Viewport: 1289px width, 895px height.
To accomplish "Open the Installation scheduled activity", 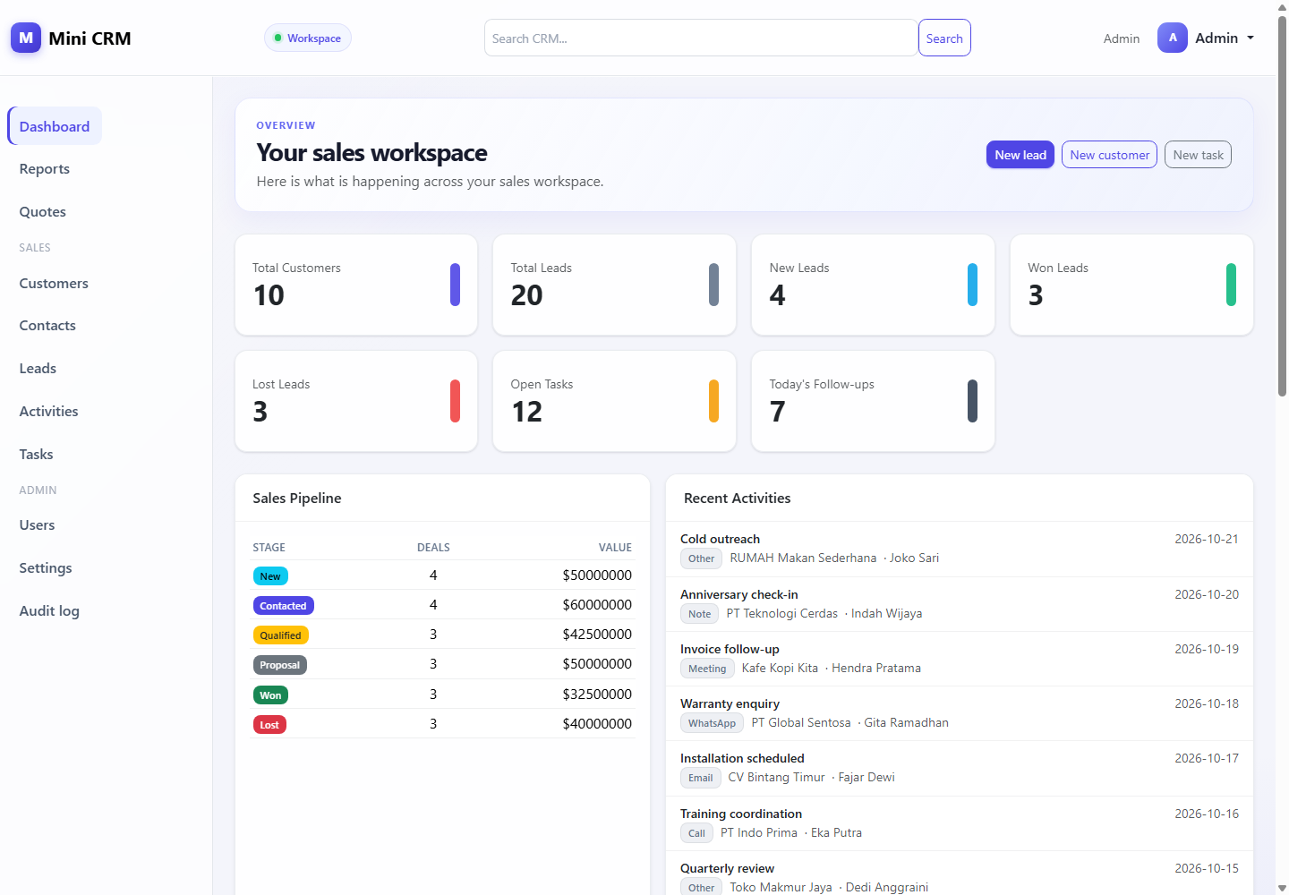I will (x=960, y=768).
